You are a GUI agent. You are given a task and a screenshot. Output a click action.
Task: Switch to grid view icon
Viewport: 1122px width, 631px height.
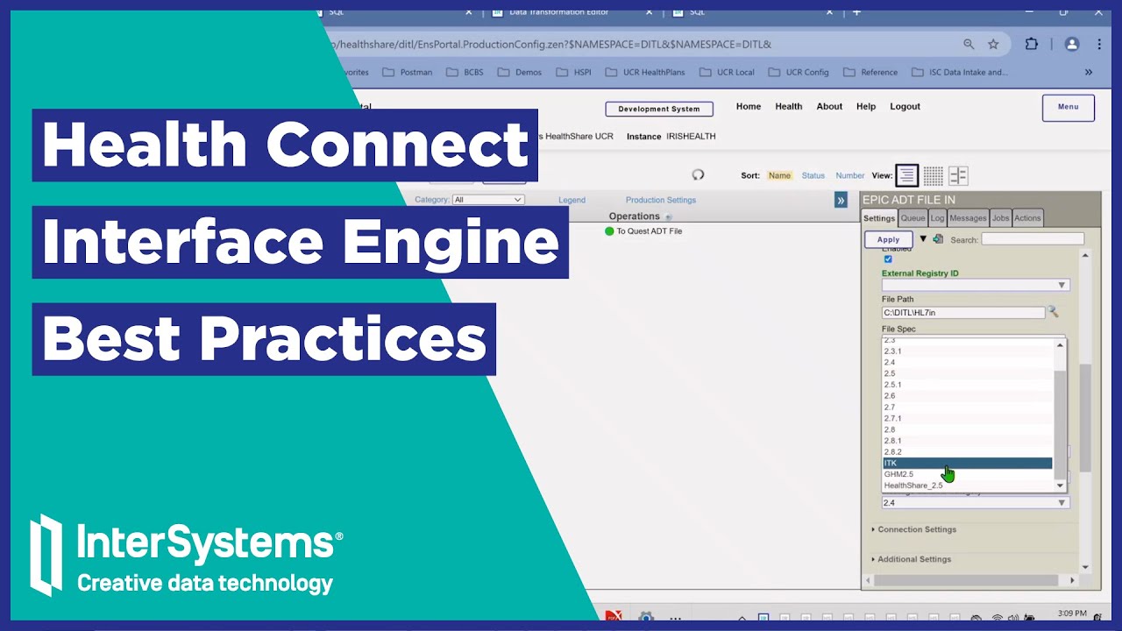[x=933, y=175]
